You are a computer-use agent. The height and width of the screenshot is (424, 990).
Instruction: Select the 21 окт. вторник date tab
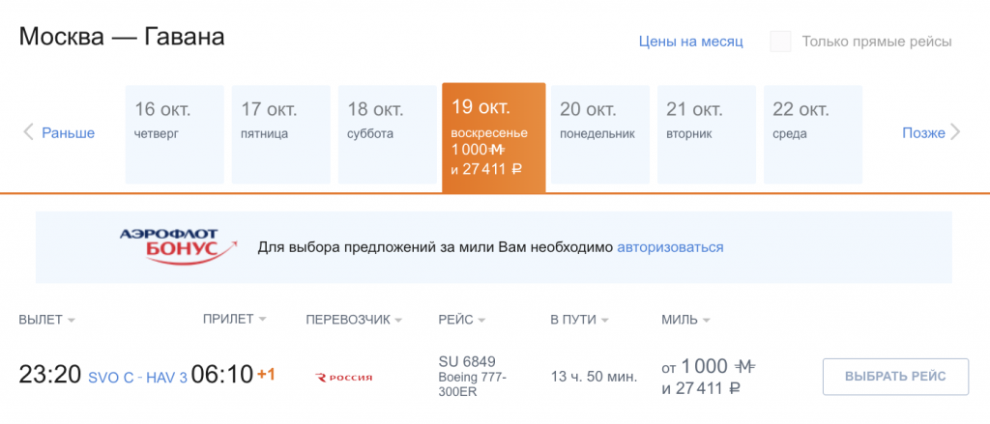(x=707, y=134)
